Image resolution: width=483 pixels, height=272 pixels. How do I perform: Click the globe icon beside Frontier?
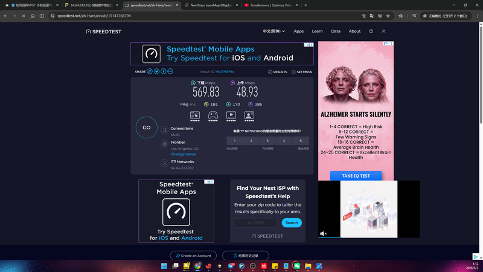tap(164, 144)
